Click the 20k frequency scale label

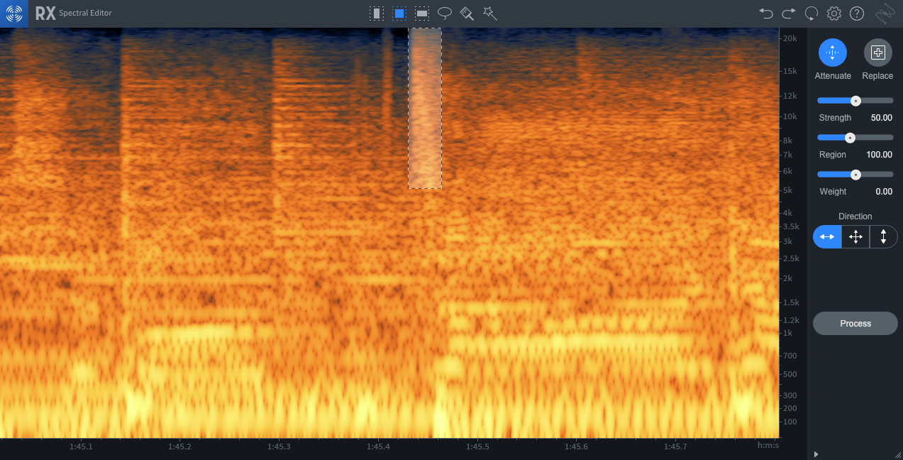click(x=790, y=38)
